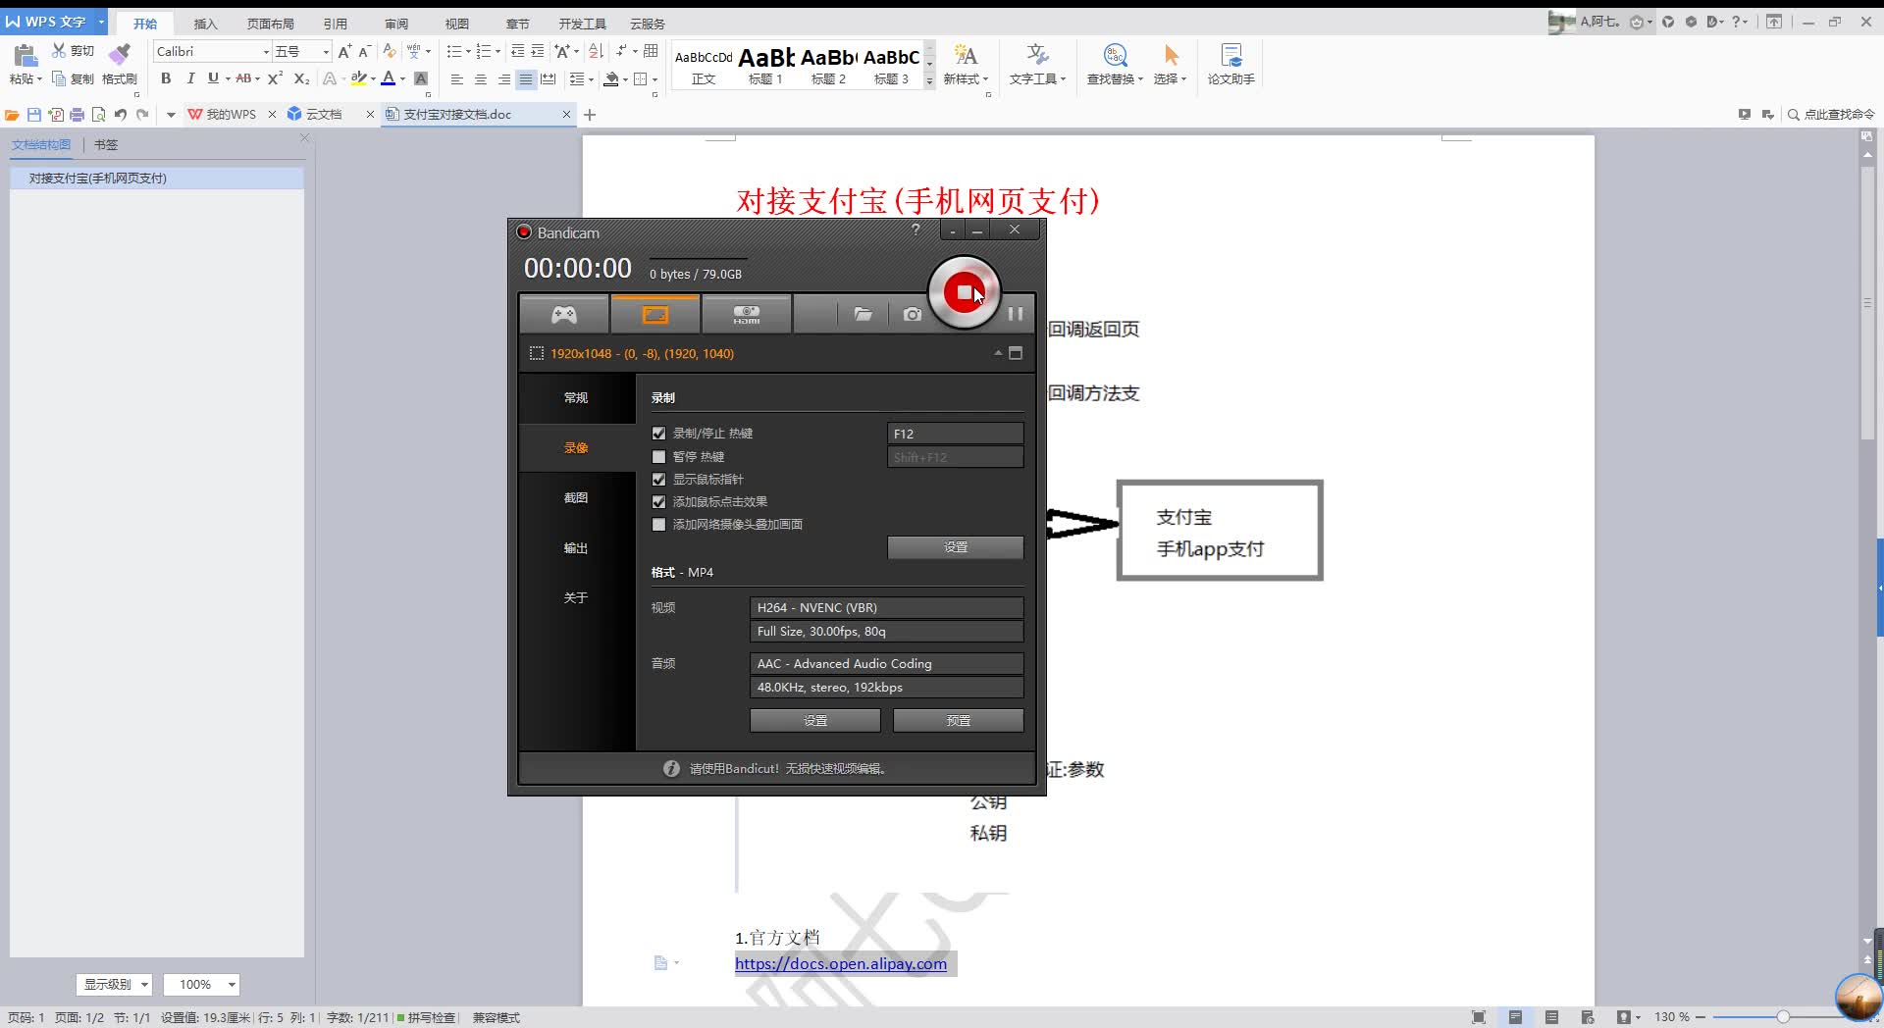This screenshot has height=1028, width=1884.
Task: Click the copy (复制) icon
Action: point(59,78)
